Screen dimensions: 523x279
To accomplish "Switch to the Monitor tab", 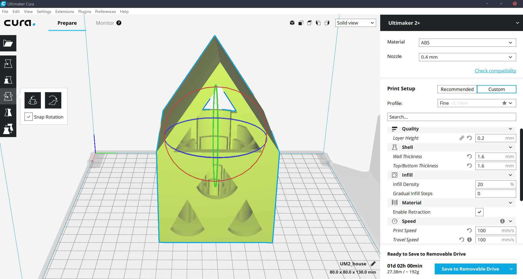I will [x=105, y=23].
